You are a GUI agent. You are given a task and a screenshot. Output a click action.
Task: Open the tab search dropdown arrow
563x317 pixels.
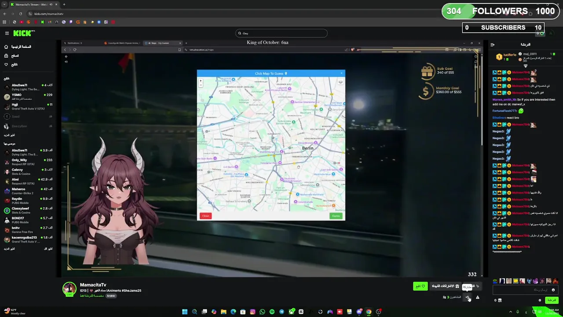[x=4, y=4]
